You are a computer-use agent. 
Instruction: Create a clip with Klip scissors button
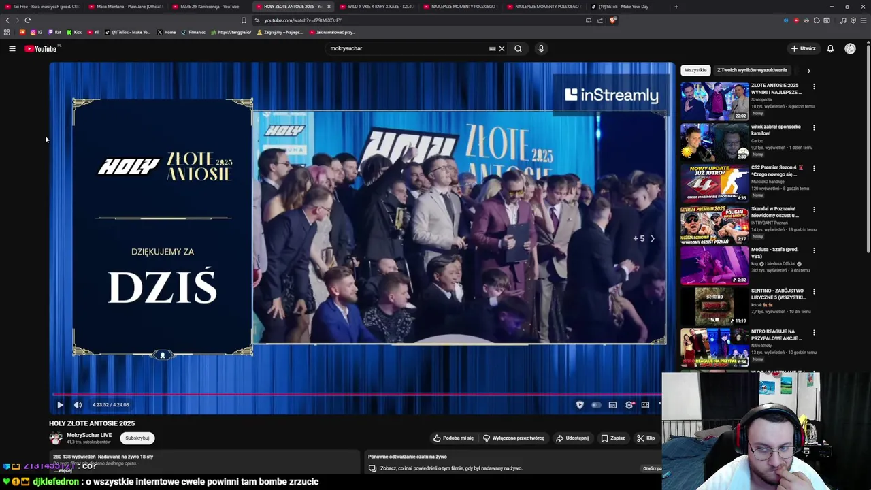pos(646,438)
